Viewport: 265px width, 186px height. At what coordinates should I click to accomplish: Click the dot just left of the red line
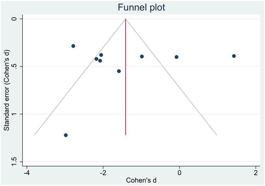point(119,71)
